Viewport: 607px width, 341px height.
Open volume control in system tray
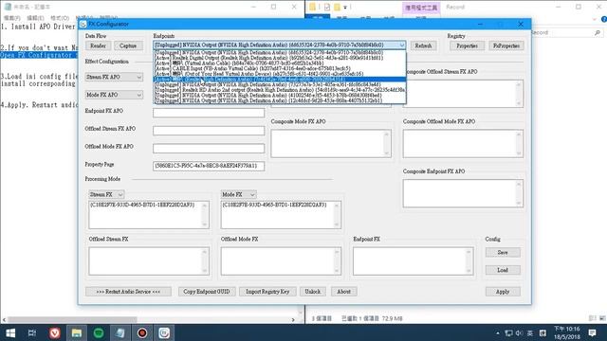(x=519, y=332)
